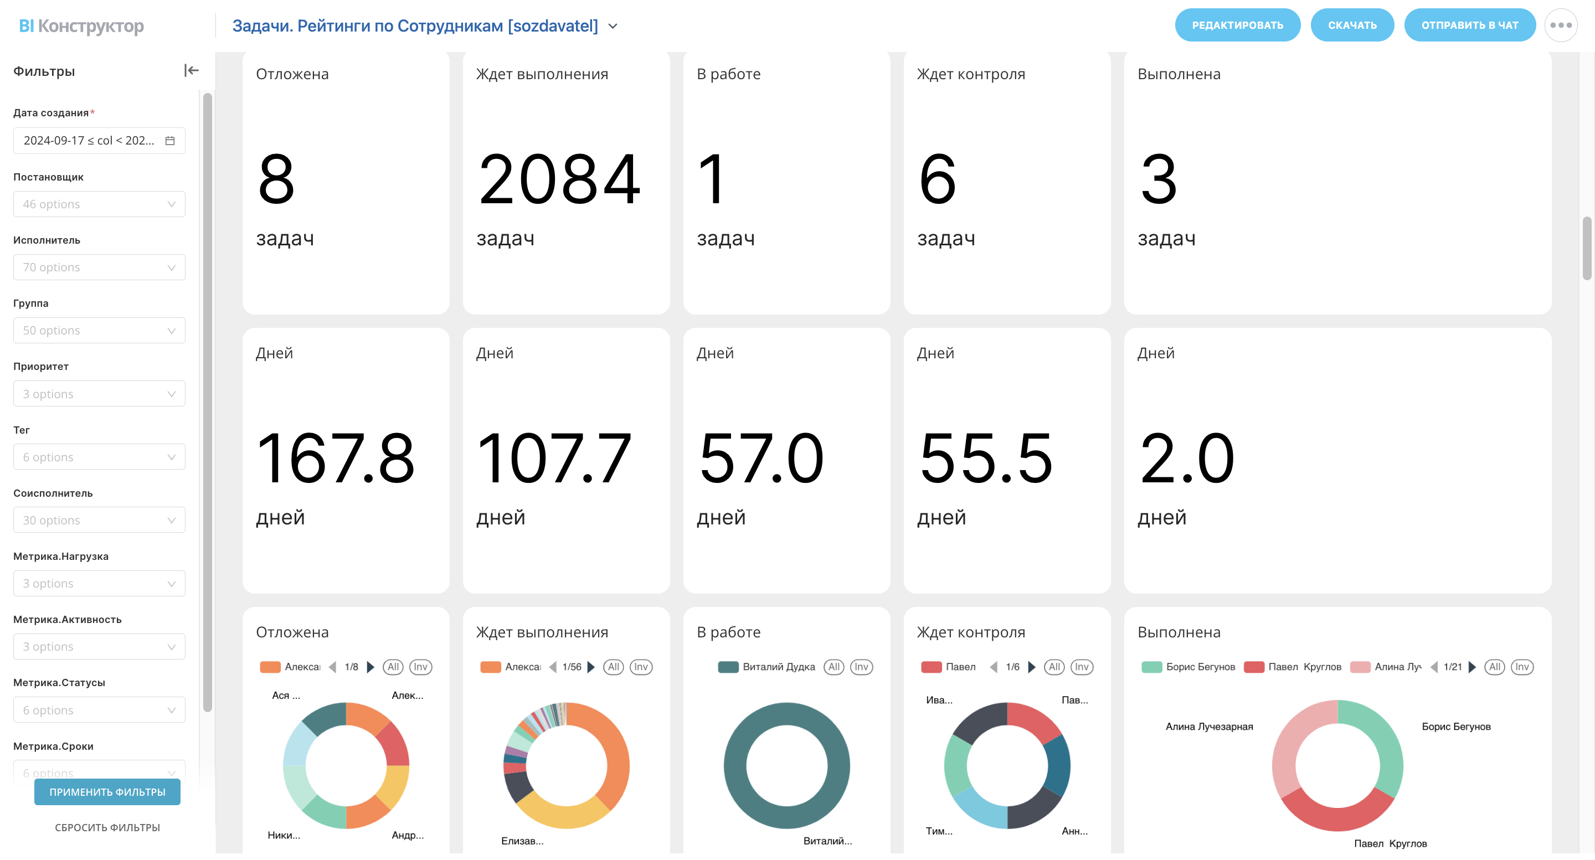Toggle Inv legend selection in В работе chart
This screenshot has height=860, width=1595.
tap(861, 667)
